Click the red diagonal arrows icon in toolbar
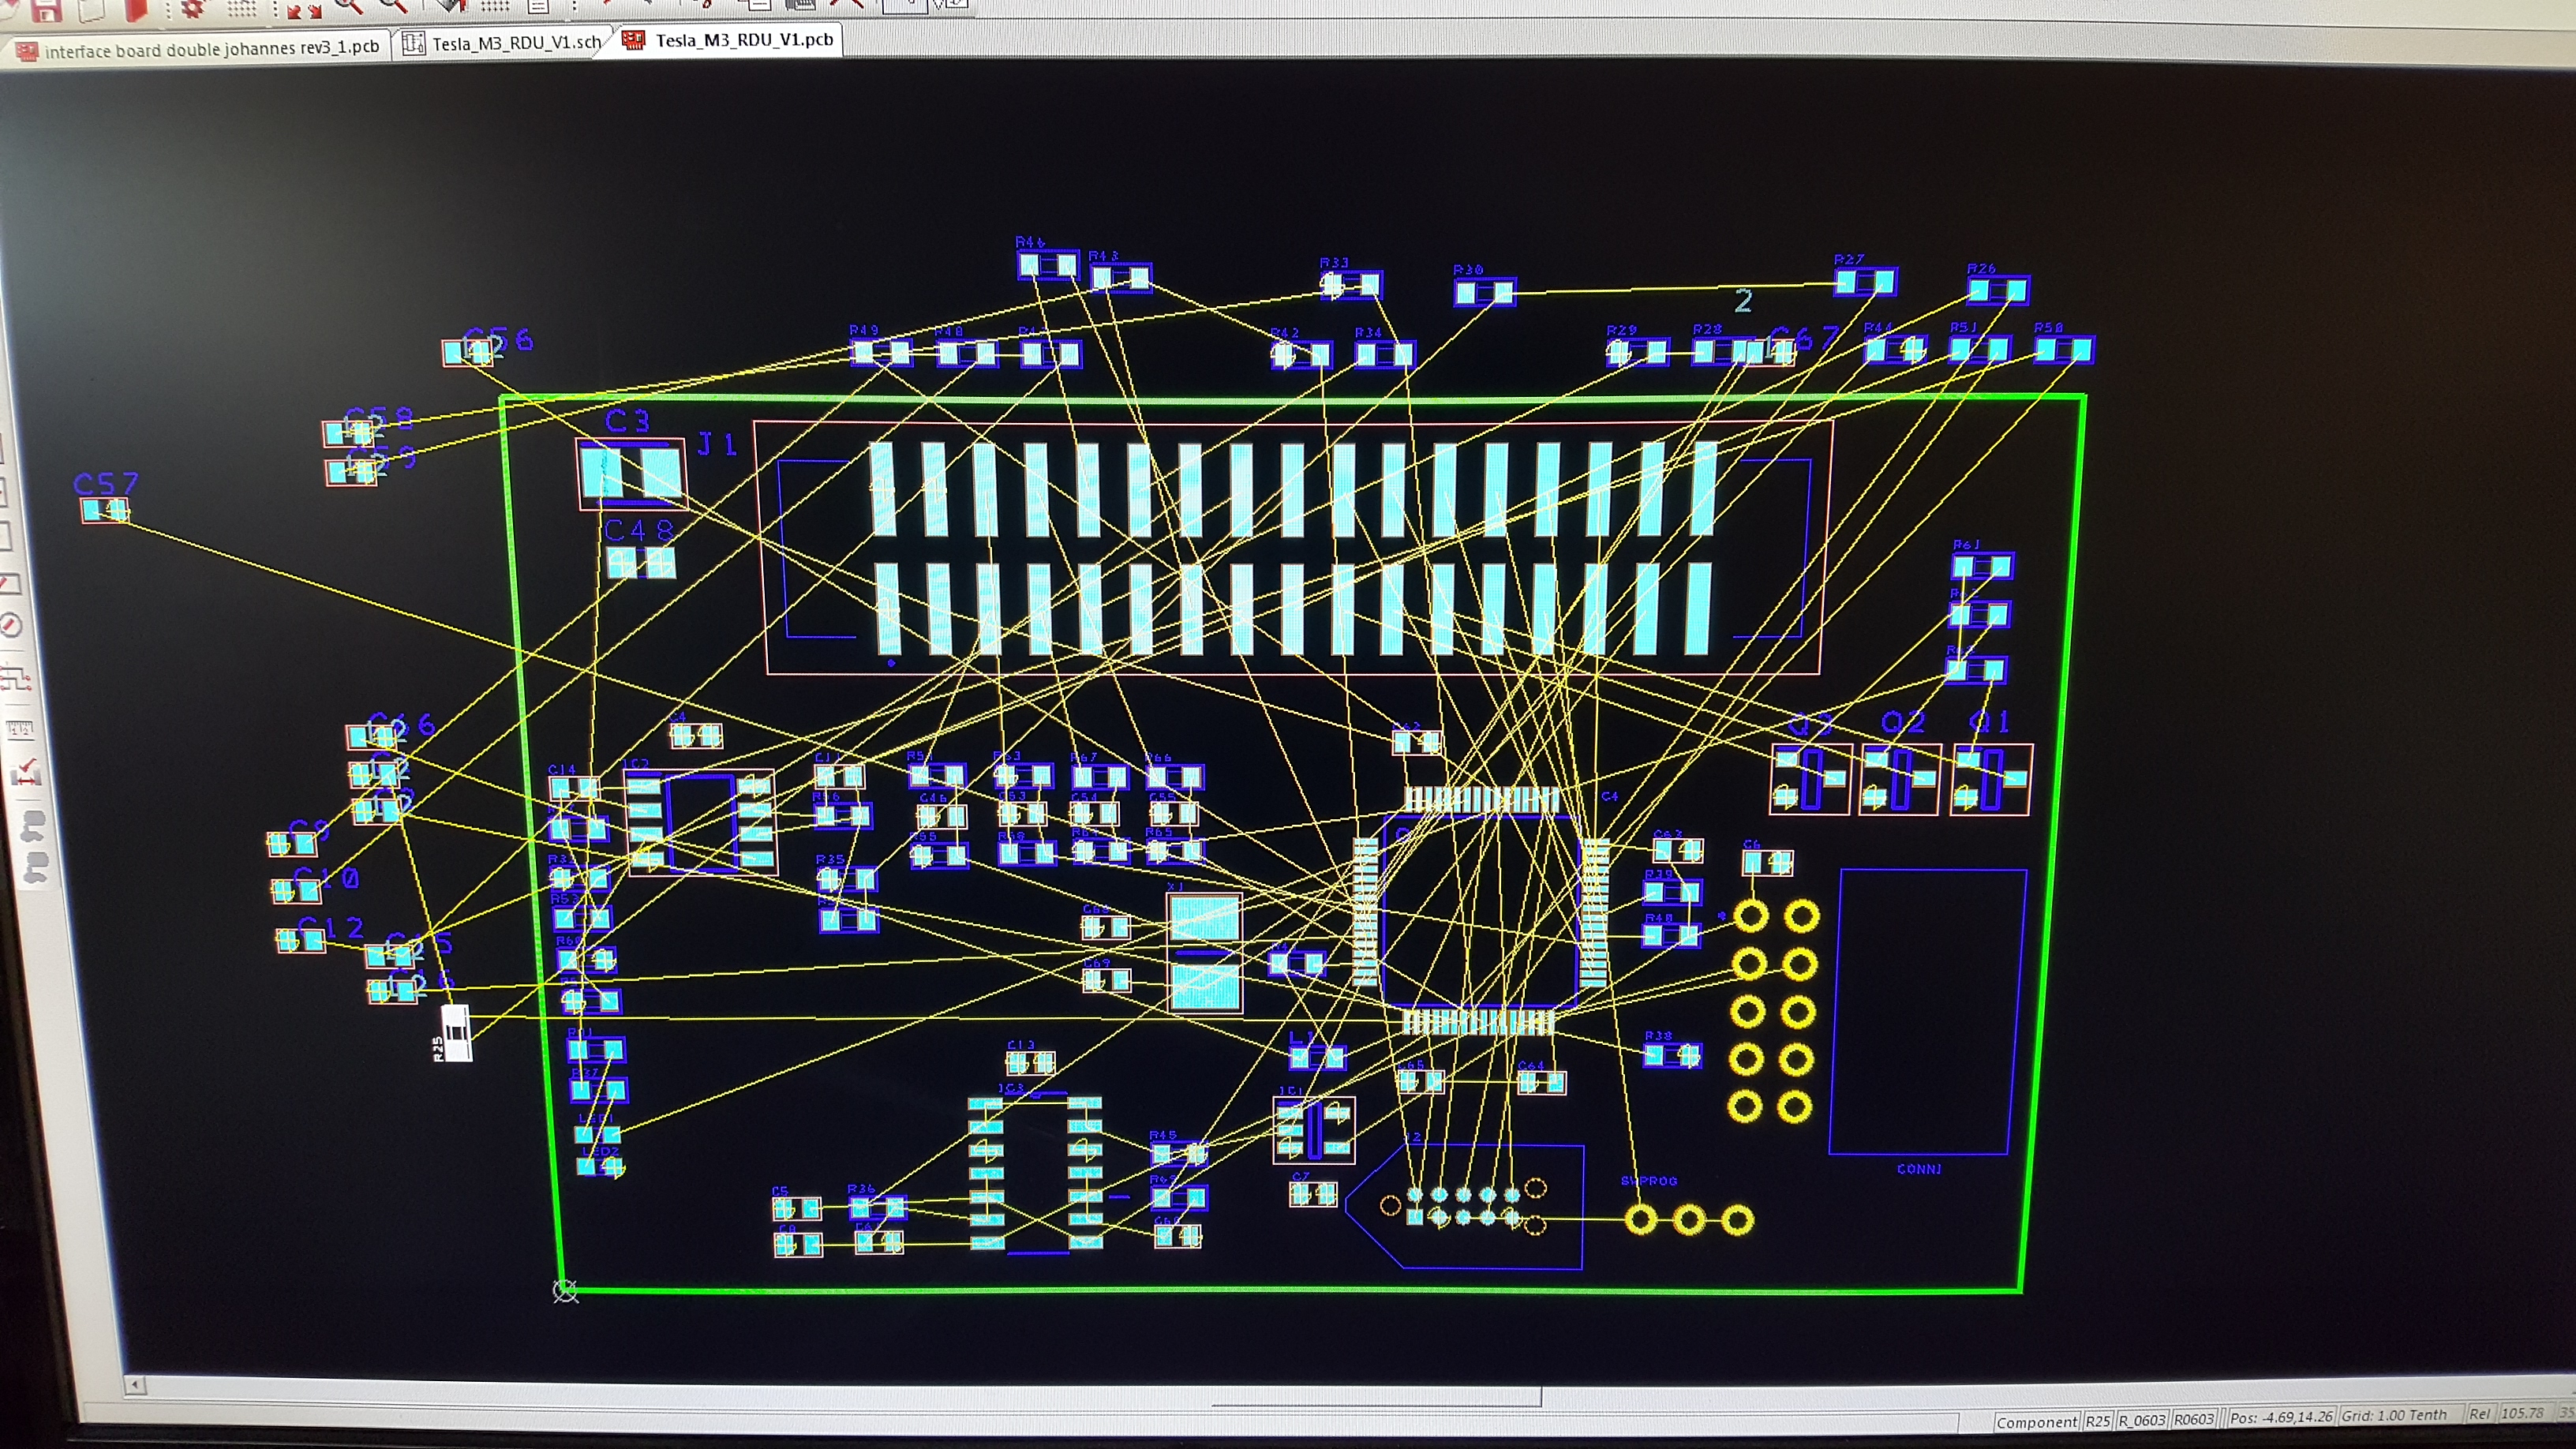Image resolution: width=2576 pixels, height=1449 pixels. coord(303,11)
